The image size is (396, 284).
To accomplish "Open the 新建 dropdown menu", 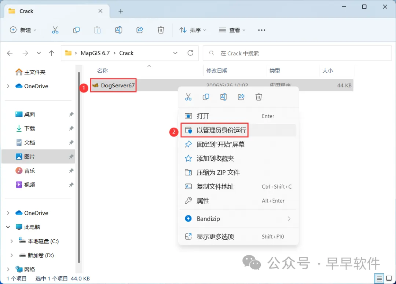I will coord(23,30).
